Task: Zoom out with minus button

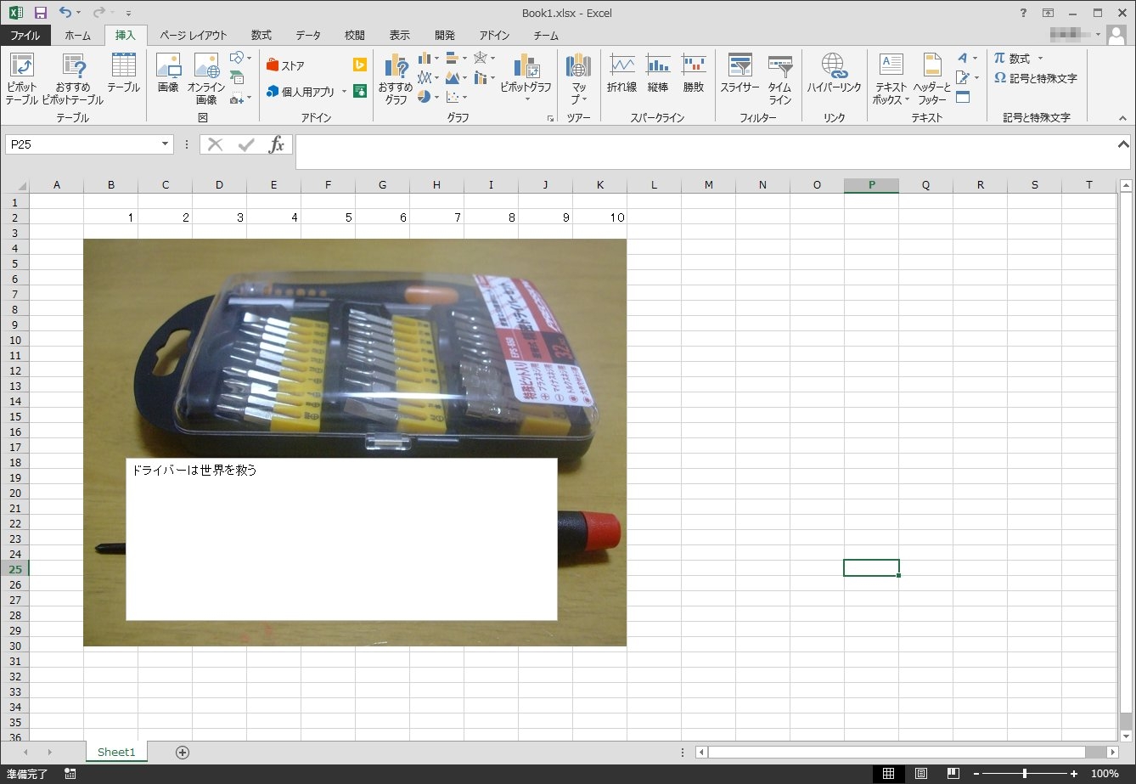Action: [976, 774]
